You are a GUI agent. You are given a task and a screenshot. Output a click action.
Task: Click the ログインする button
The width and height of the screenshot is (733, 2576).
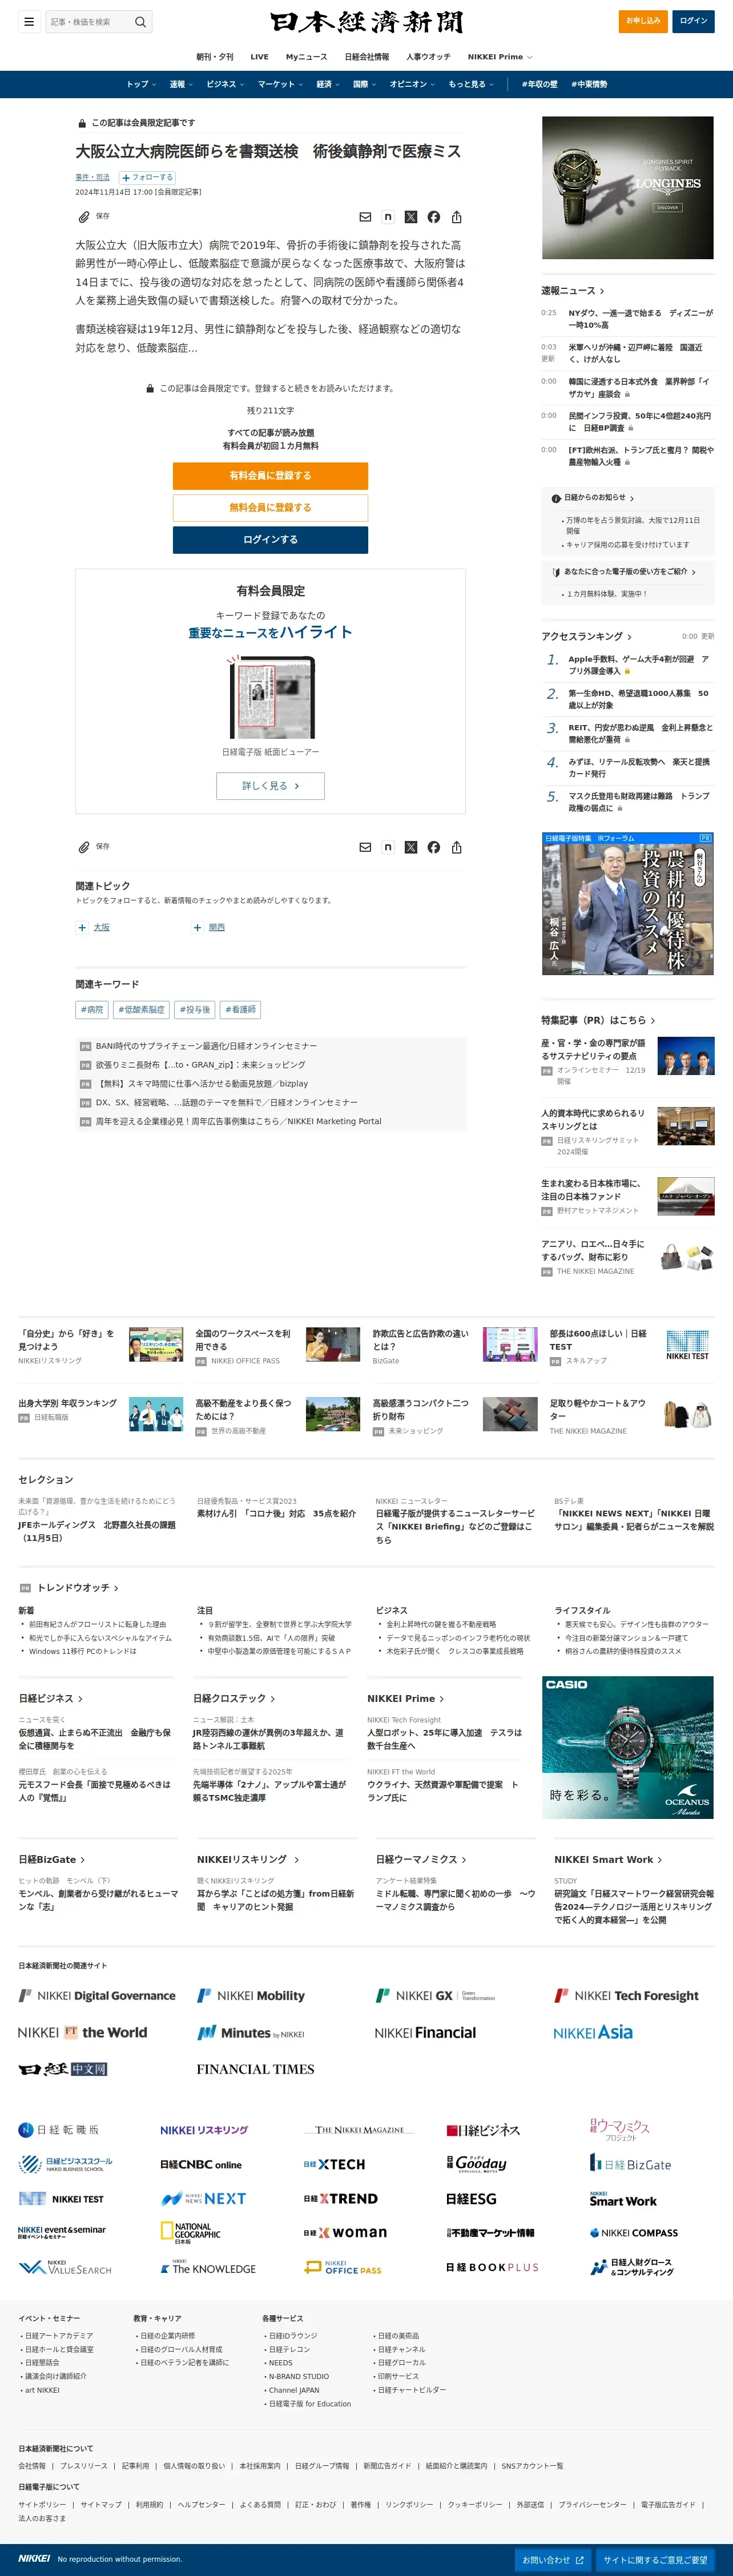pyautogui.click(x=270, y=540)
